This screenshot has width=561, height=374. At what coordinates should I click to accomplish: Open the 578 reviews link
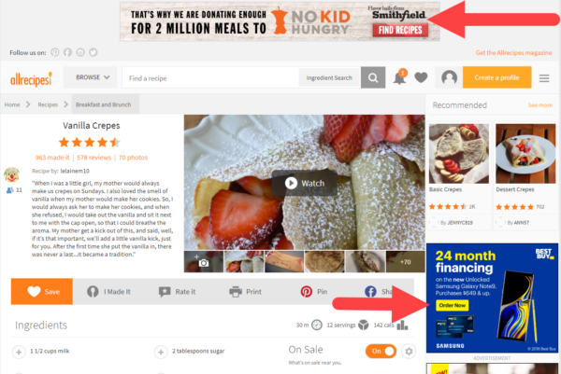click(93, 158)
